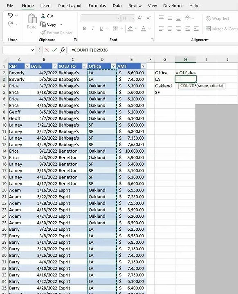Switch to the Page Layout tab
238x294 pixels.
point(70,6)
